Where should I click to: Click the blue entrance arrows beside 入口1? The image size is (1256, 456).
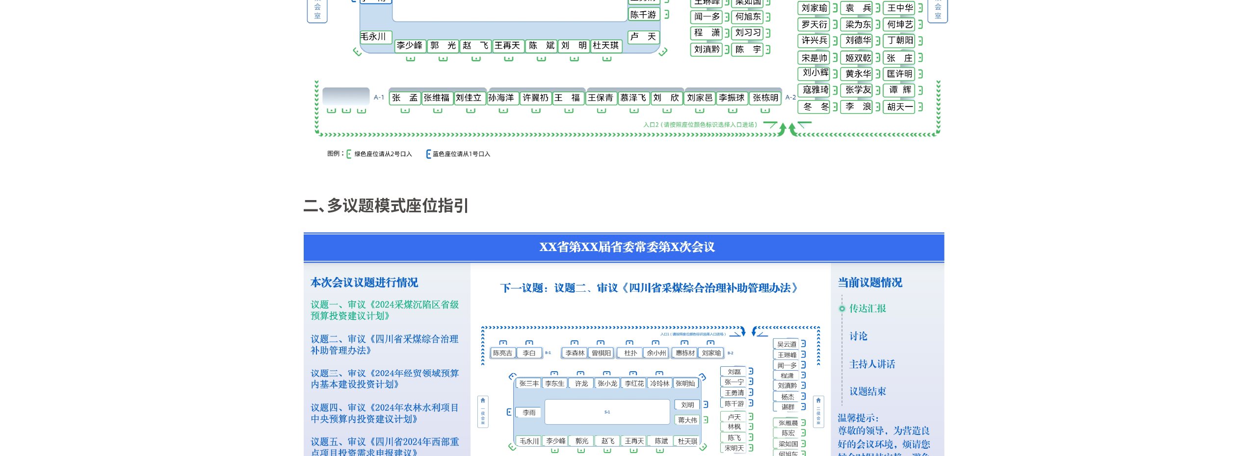point(749,332)
